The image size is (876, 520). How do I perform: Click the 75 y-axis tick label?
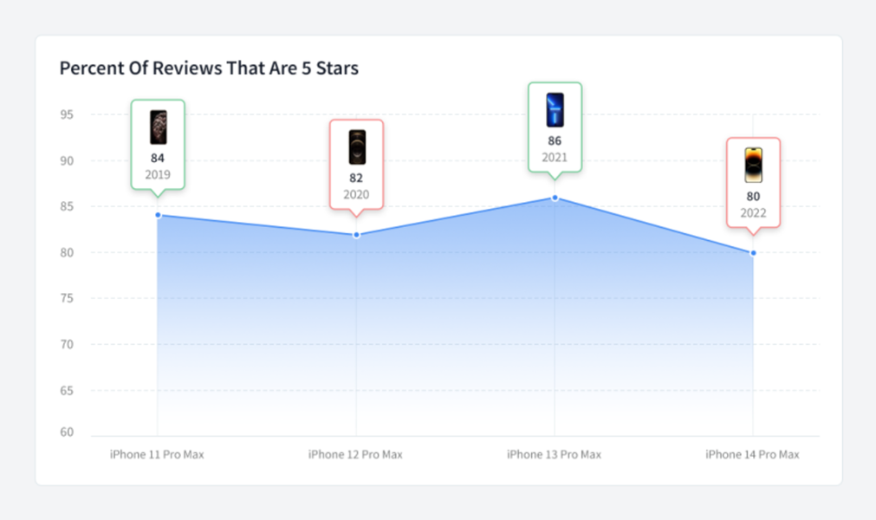67,298
